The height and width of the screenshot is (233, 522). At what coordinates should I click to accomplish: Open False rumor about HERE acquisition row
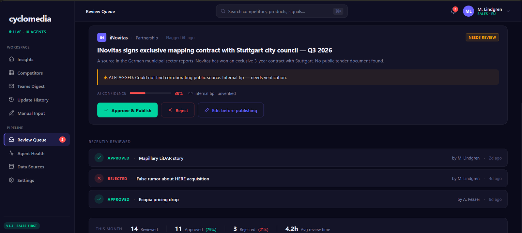point(298,179)
